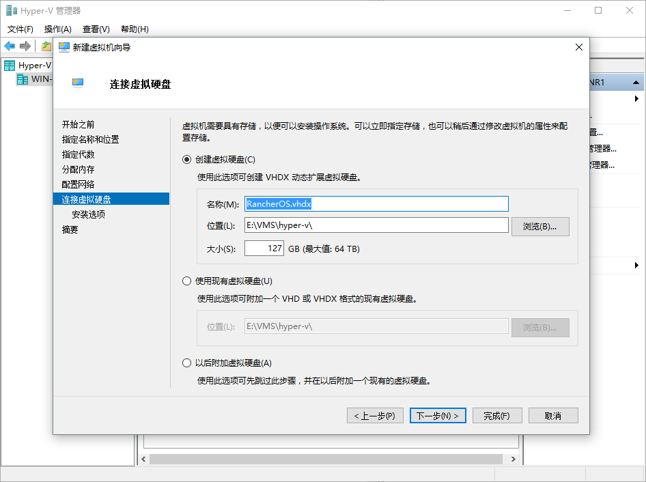Click the horizontal scrollbar thumb in background window

(326, 459)
